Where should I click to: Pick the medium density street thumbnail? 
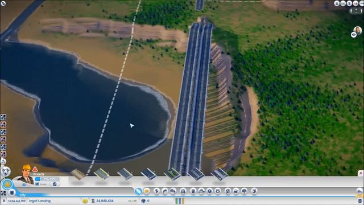point(125,174)
